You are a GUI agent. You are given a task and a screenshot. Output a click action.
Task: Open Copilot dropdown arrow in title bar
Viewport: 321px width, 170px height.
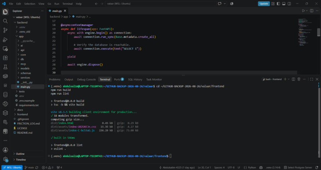[x=225, y=4]
